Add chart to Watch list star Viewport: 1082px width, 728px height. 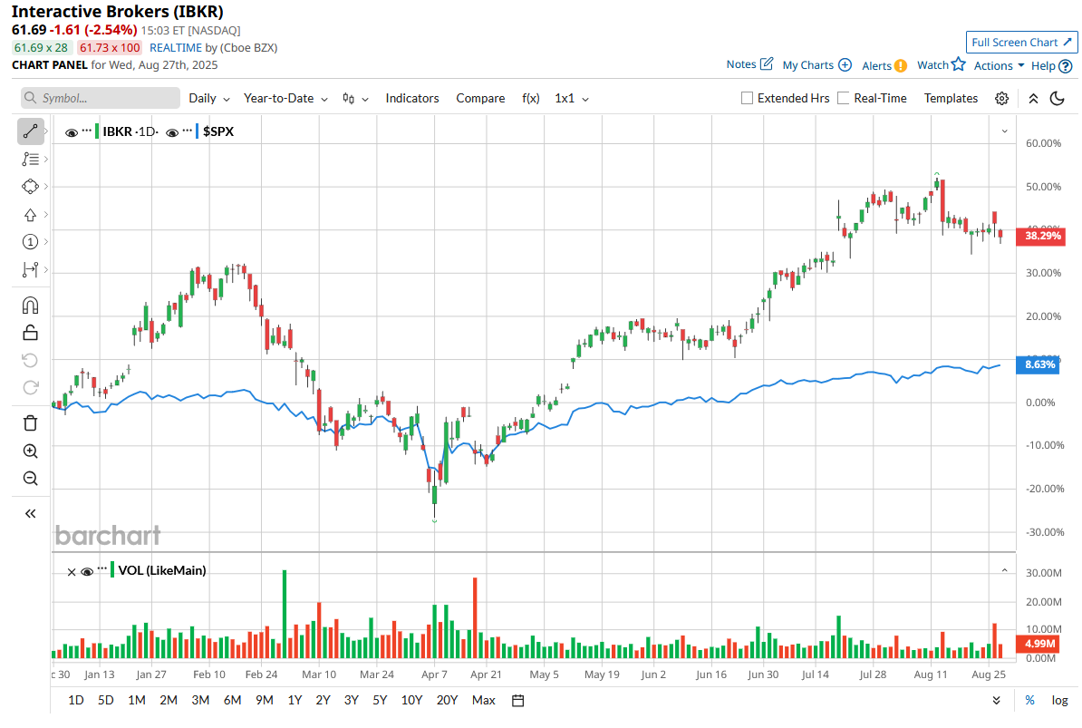pyautogui.click(x=959, y=64)
